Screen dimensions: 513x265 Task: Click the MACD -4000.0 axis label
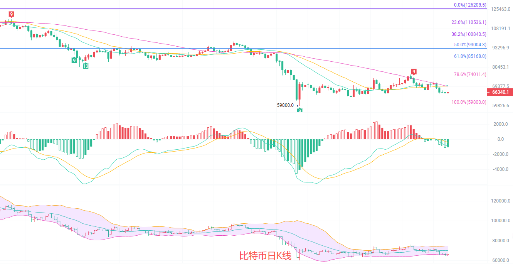pos(500,169)
